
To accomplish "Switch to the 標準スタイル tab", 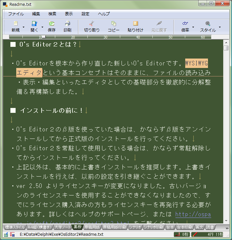I will (x=15, y=227).
